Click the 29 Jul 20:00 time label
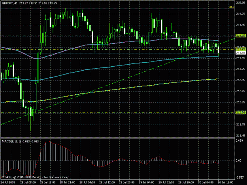This screenshot has height=185, width=247. [x=186, y=183]
